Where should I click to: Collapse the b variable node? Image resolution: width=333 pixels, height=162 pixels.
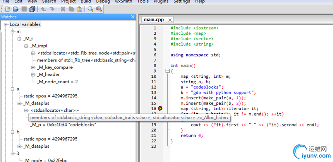coord(12,132)
